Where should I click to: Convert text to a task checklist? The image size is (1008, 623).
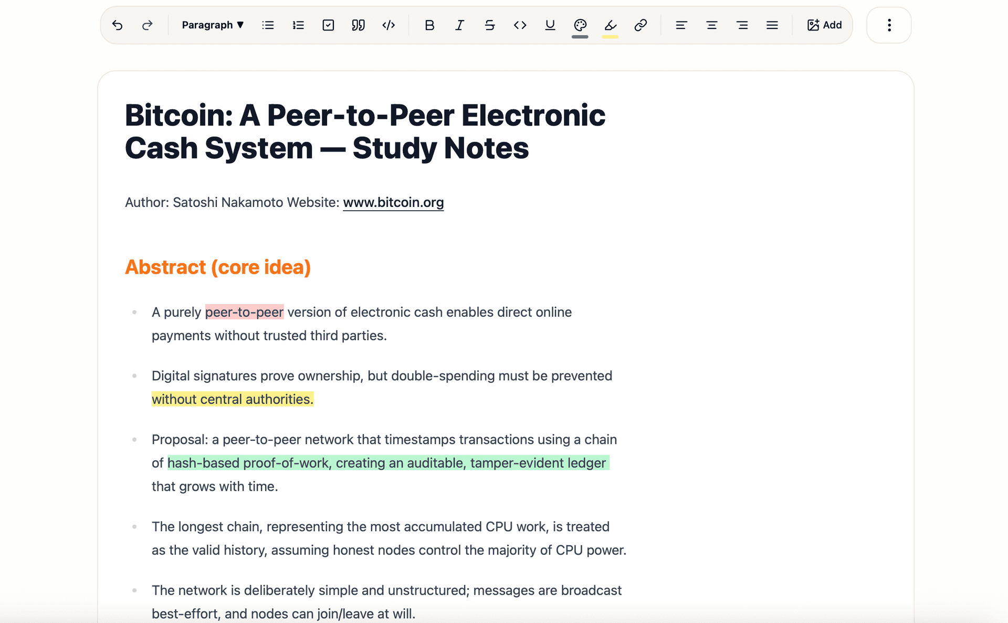click(x=328, y=25)
